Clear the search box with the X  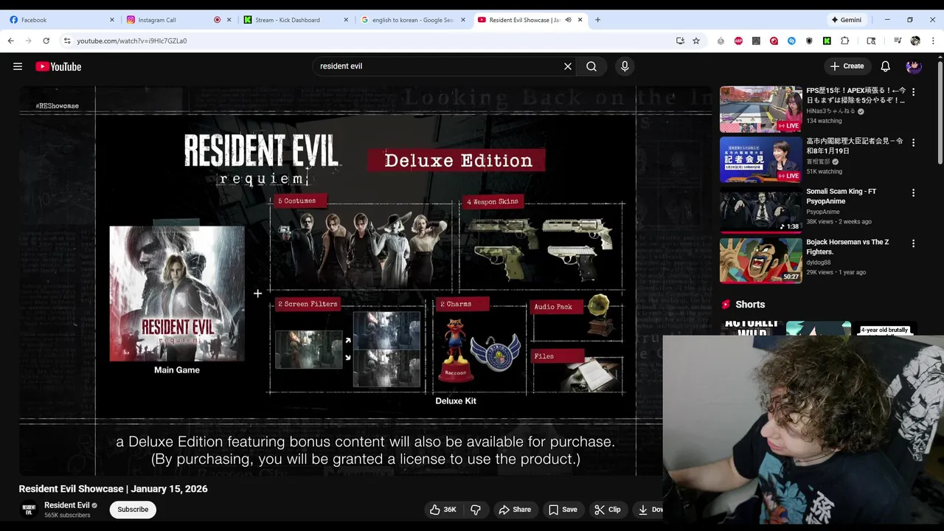click(x=568, y=66)
